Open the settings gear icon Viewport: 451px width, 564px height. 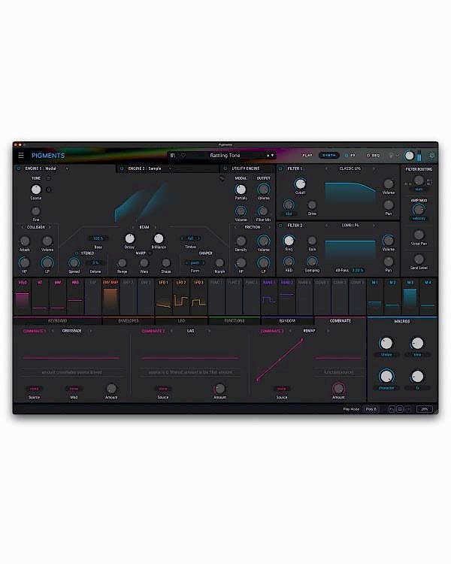pyautogui.click(x=432, y=156)
